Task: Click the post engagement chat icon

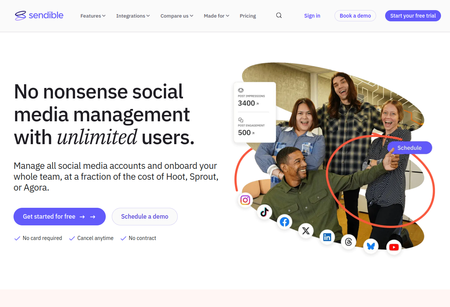Action: point(241,120)
